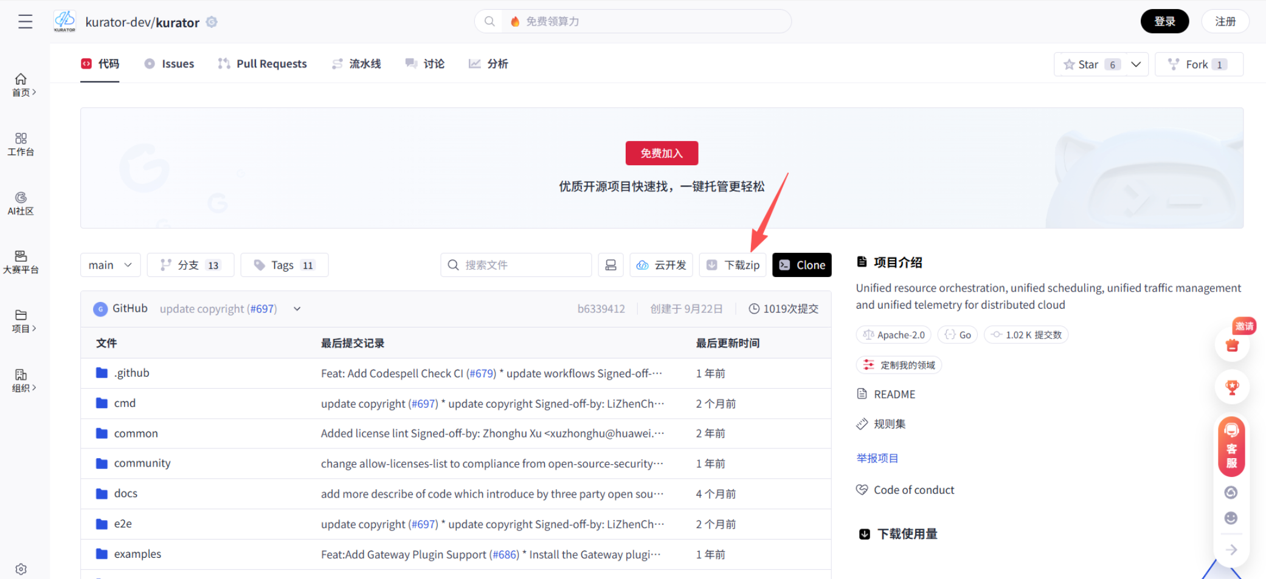This screenshot has width=1266, height=579.
Task: Click the 登录 button
Action: 1164,21
